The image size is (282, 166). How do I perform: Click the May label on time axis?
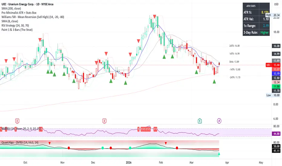pyautogui.click(x=261, y=162)
